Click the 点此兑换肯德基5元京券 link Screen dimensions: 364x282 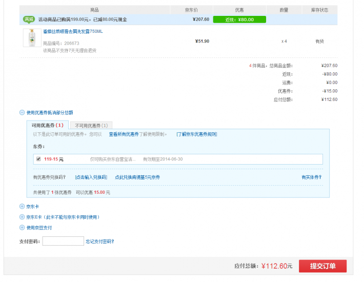tap(137, 177)
